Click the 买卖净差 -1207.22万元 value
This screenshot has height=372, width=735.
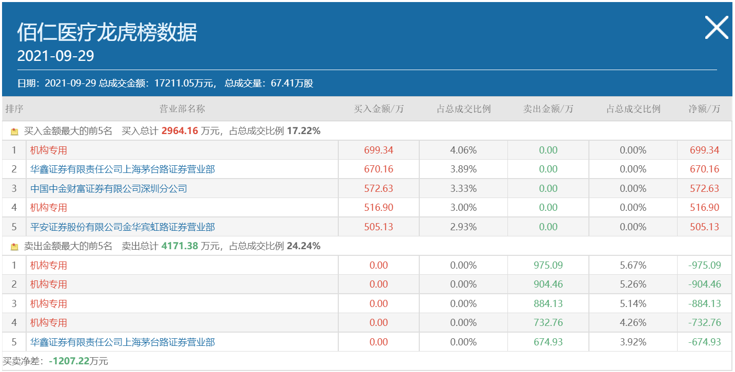click(78, 361)
